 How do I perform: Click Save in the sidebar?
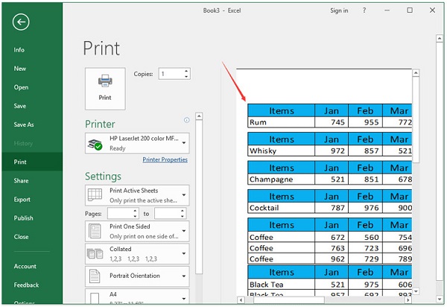[20, 106]
